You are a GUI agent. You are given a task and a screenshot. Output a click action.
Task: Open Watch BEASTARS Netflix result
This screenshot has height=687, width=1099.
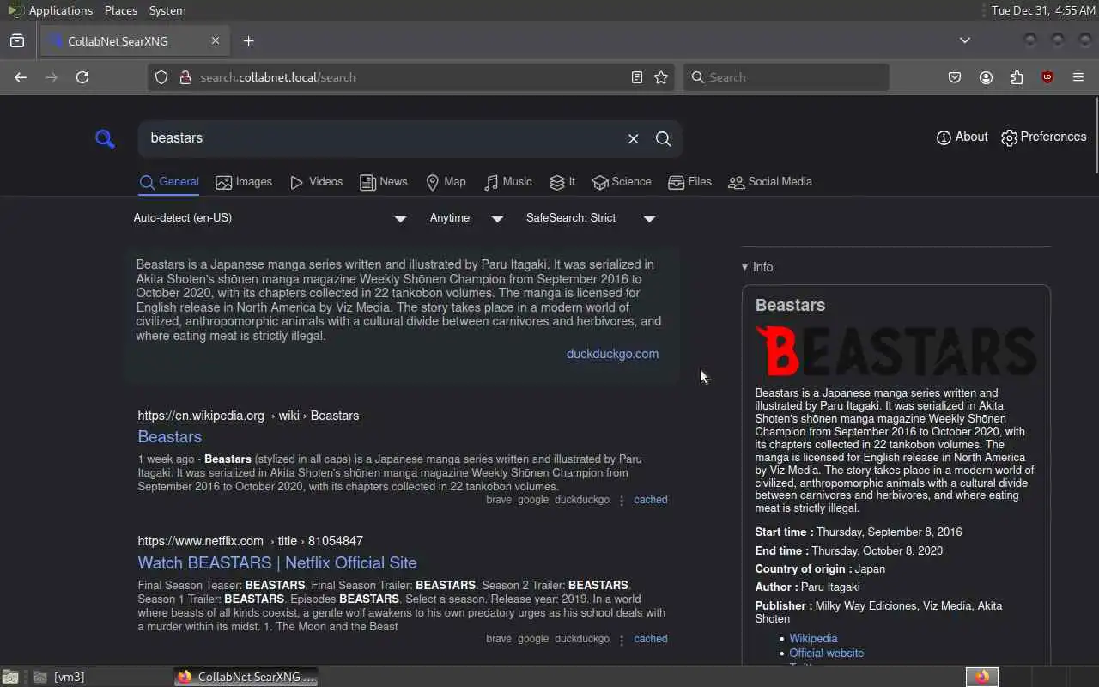coord(277,562)
